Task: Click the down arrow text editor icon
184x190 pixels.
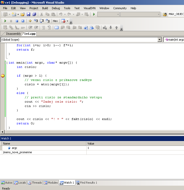Action: point(111,28)
